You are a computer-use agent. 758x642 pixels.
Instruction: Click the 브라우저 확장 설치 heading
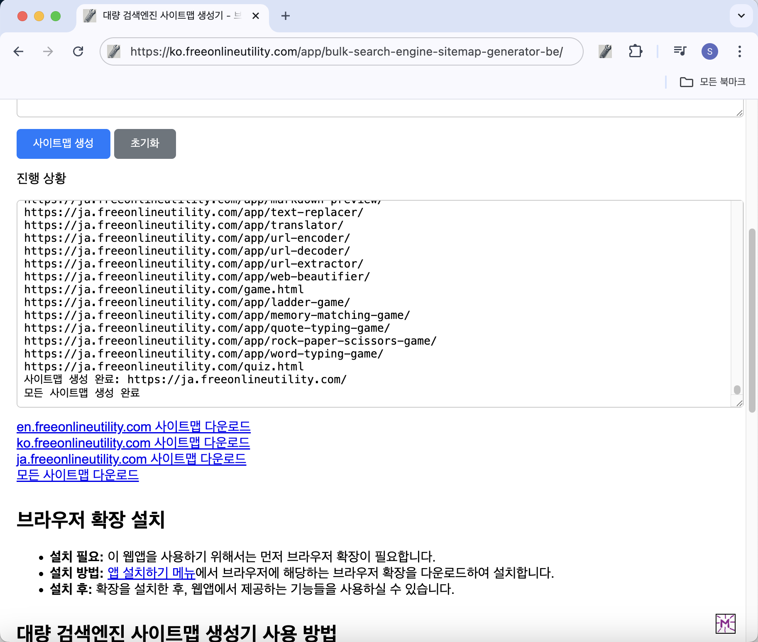(x=90, y=520)
